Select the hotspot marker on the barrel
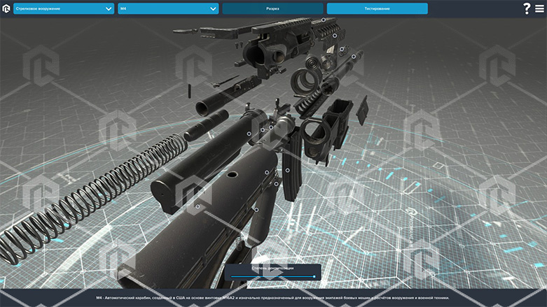 coord(354,57)
